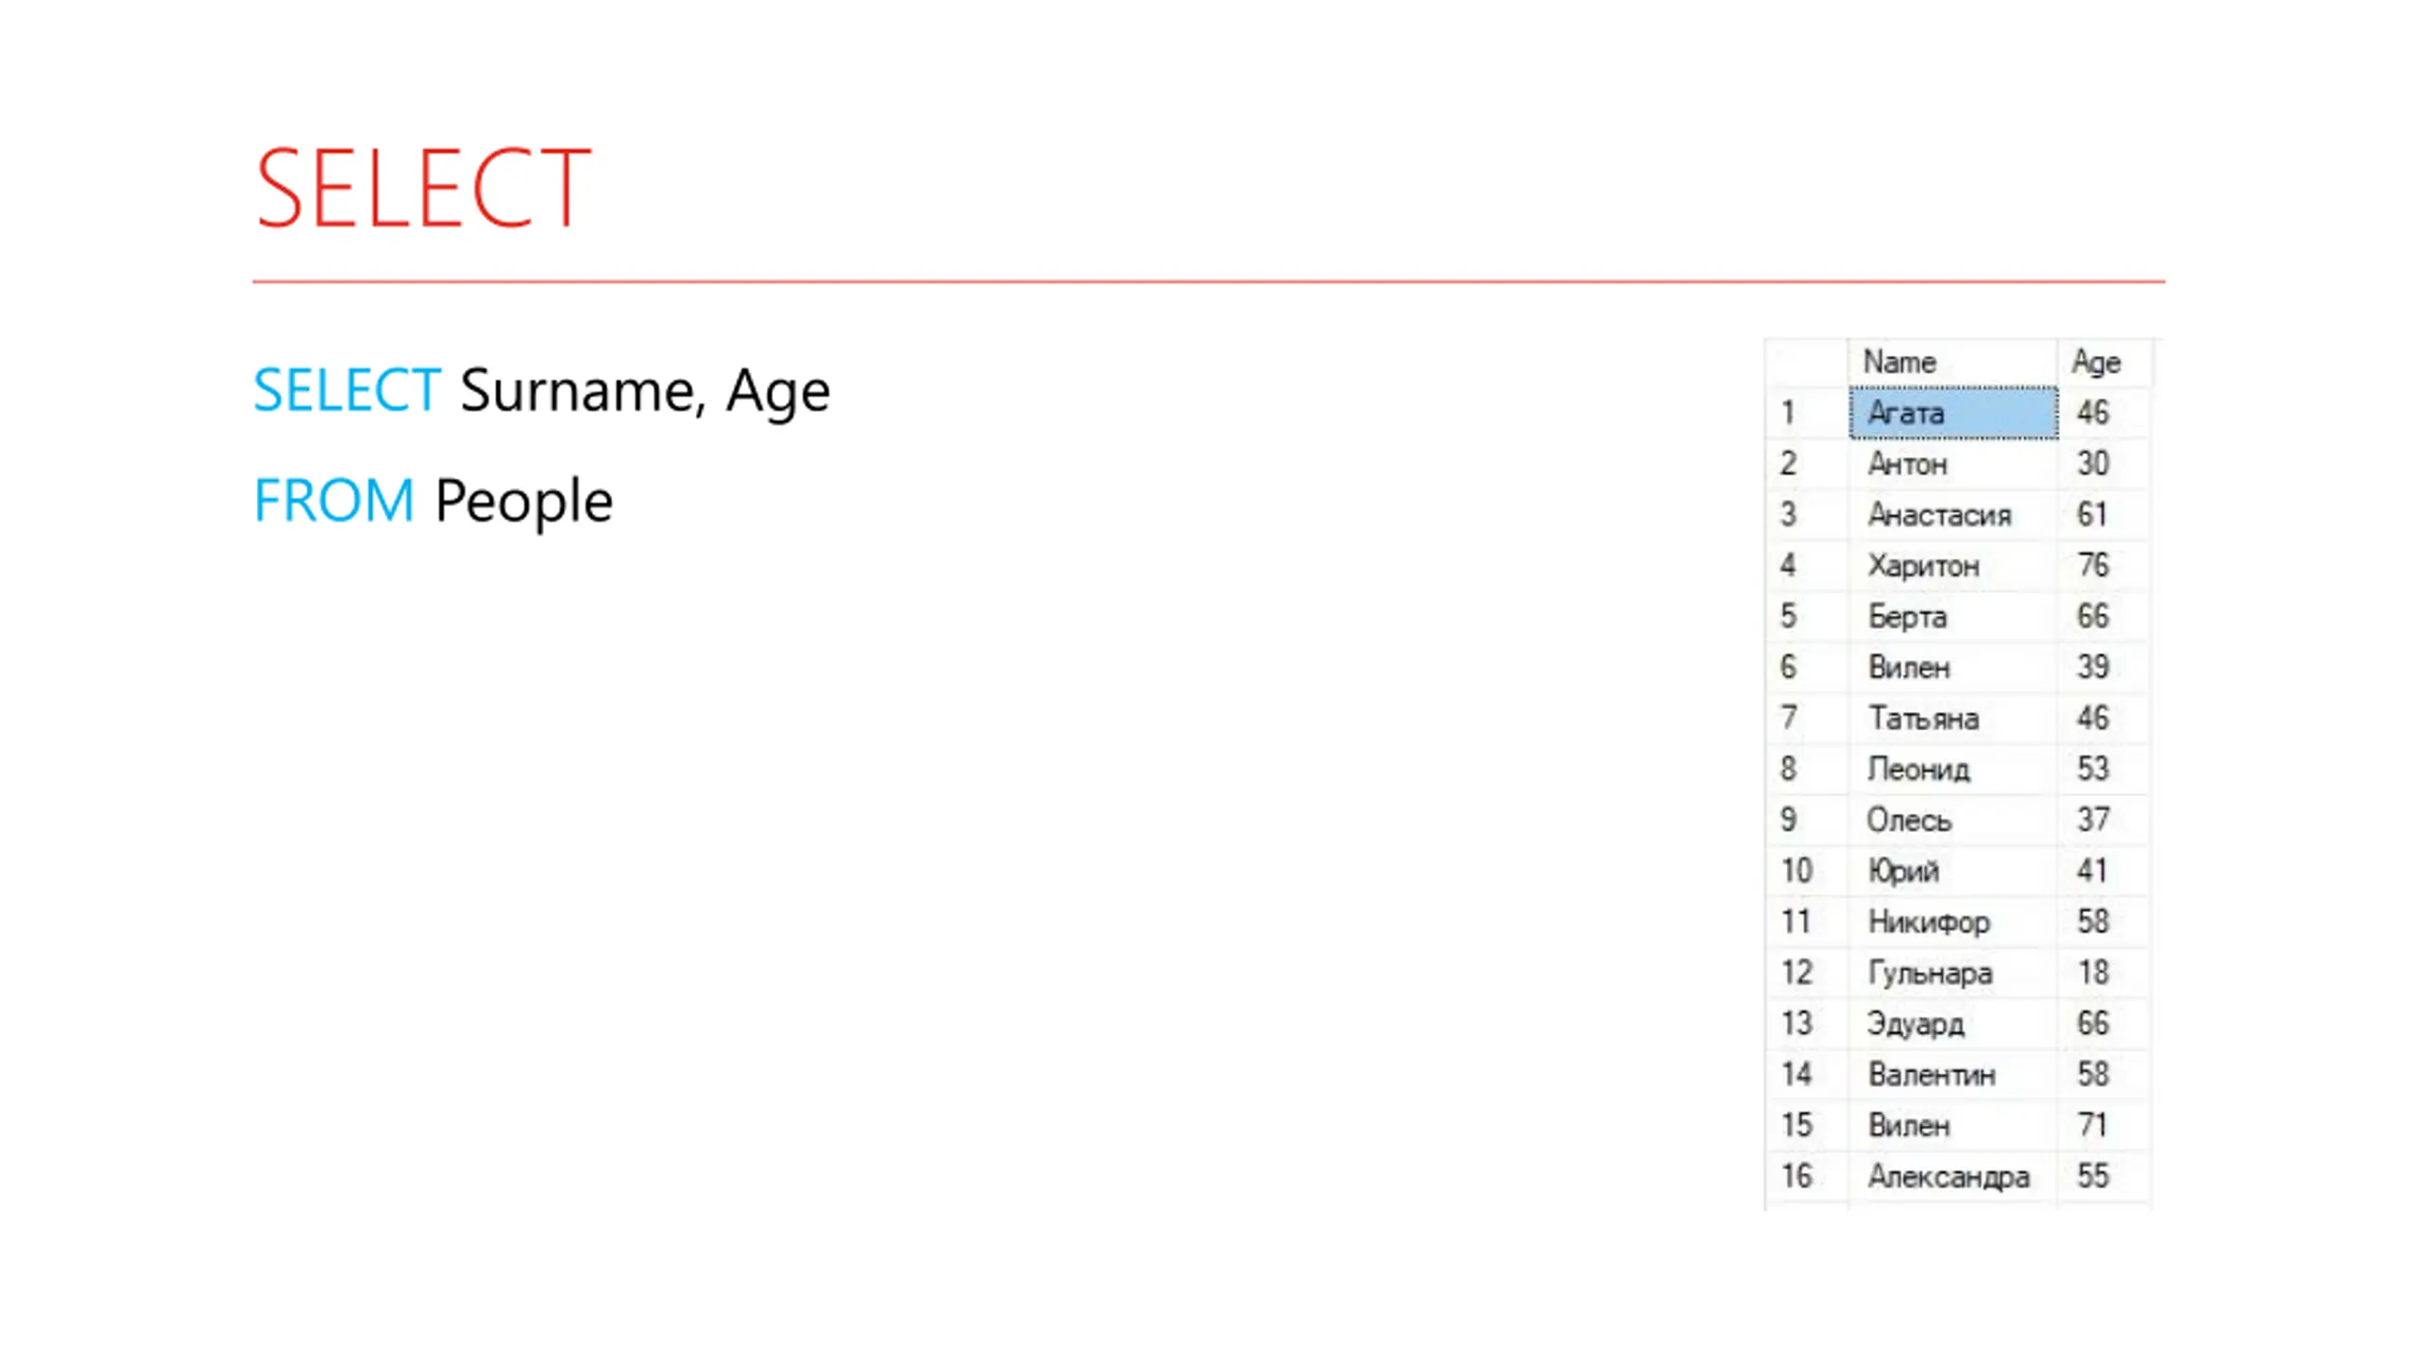The width and height of the screenshot is (2418, 1360).
Task: Click the red SELECT slide title
Action: [423, 189]
